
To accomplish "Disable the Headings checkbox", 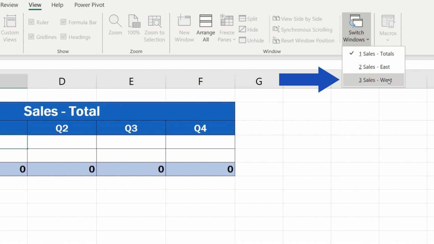I will pos(63,37).
